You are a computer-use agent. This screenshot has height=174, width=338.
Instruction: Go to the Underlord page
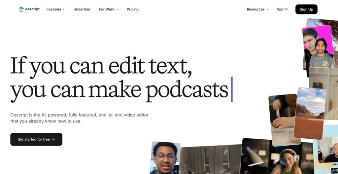[82, 9]
